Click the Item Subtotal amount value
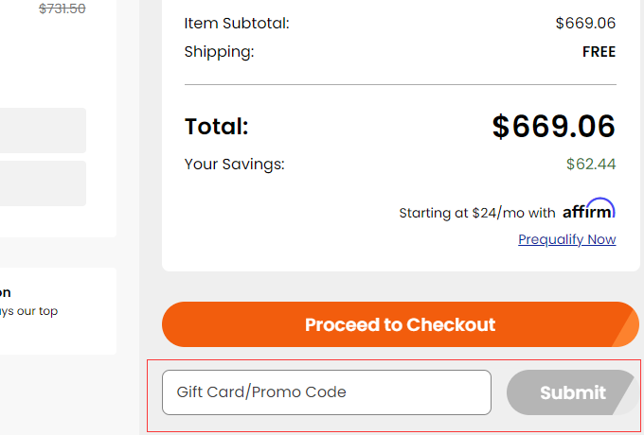644x435 pixels. pos(585,23)
